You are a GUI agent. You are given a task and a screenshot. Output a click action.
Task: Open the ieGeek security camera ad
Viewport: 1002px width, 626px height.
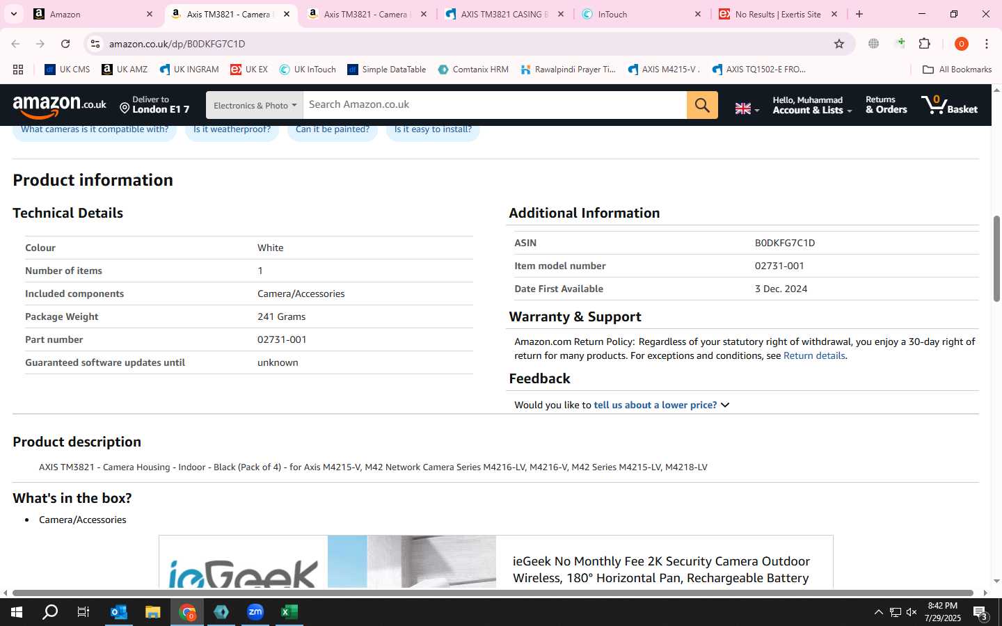(495, 561)
